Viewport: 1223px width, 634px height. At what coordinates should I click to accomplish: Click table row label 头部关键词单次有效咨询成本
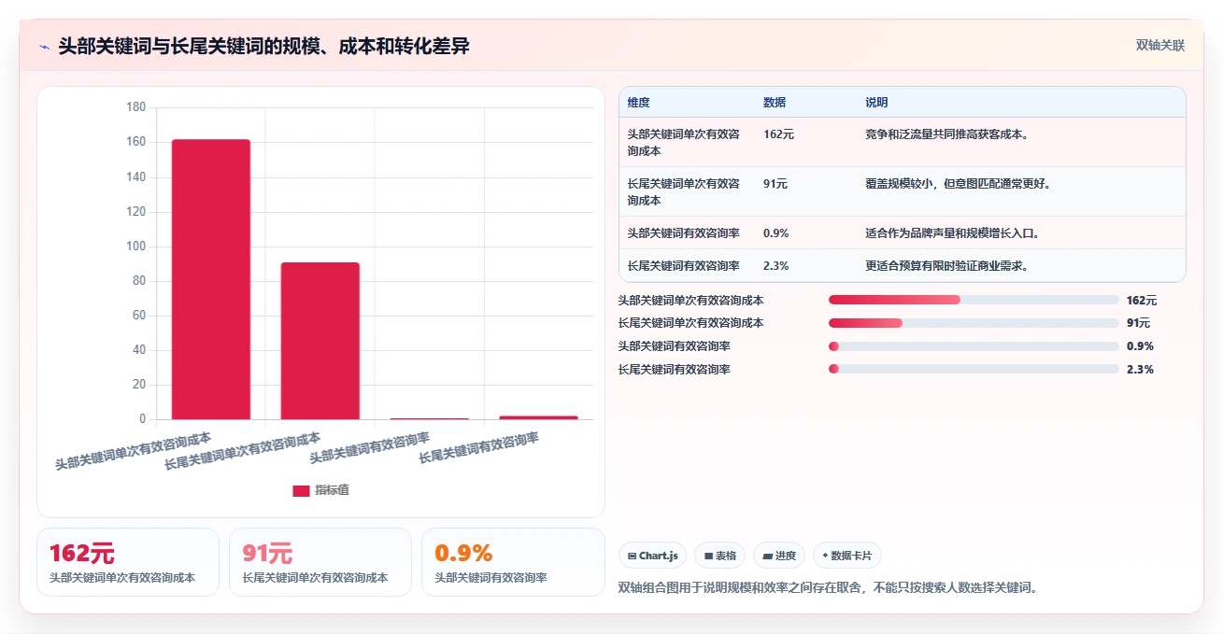point(684,143)
